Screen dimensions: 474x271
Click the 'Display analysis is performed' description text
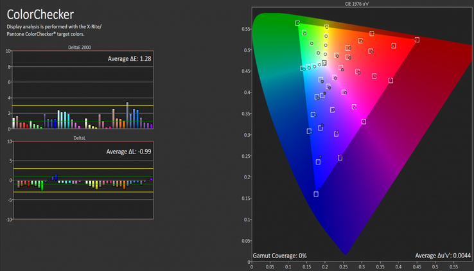coord(54,30)
